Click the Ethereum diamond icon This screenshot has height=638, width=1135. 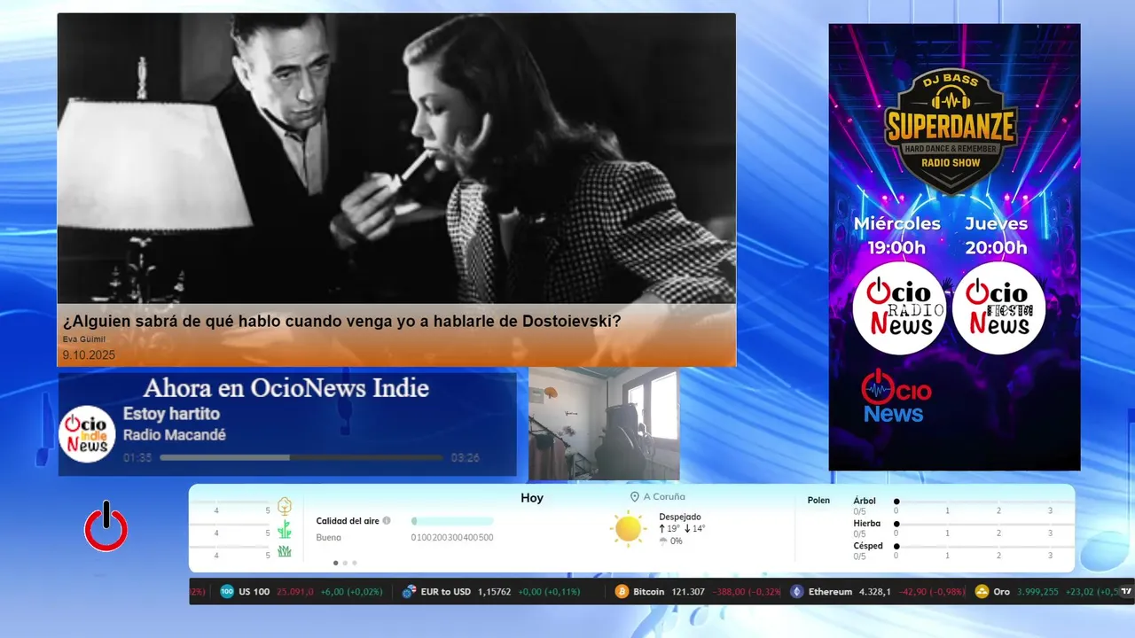click(x=797, y=591)
